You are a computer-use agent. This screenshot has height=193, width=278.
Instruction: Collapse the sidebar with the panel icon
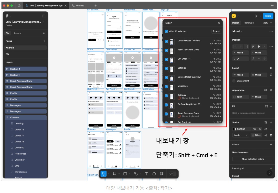tap(43, 16)
